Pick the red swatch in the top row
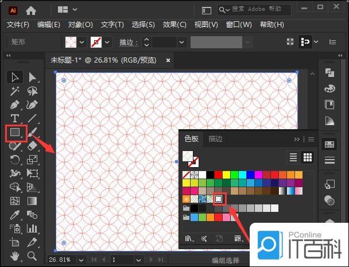The width and height of the screenshot is (349, 267). (x=218, y=175)
